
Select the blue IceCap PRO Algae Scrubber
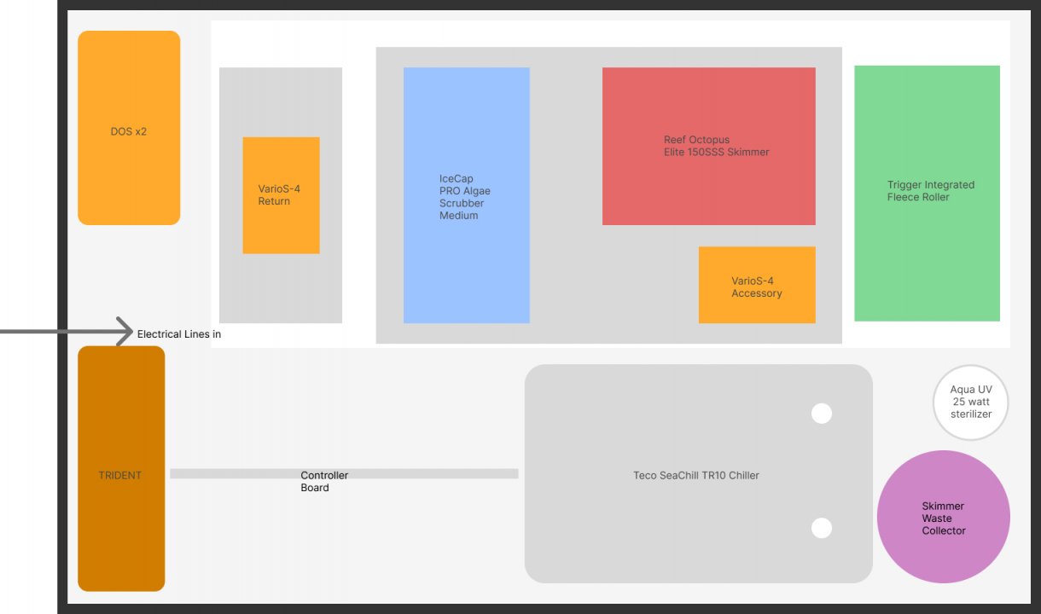[466, 195]
